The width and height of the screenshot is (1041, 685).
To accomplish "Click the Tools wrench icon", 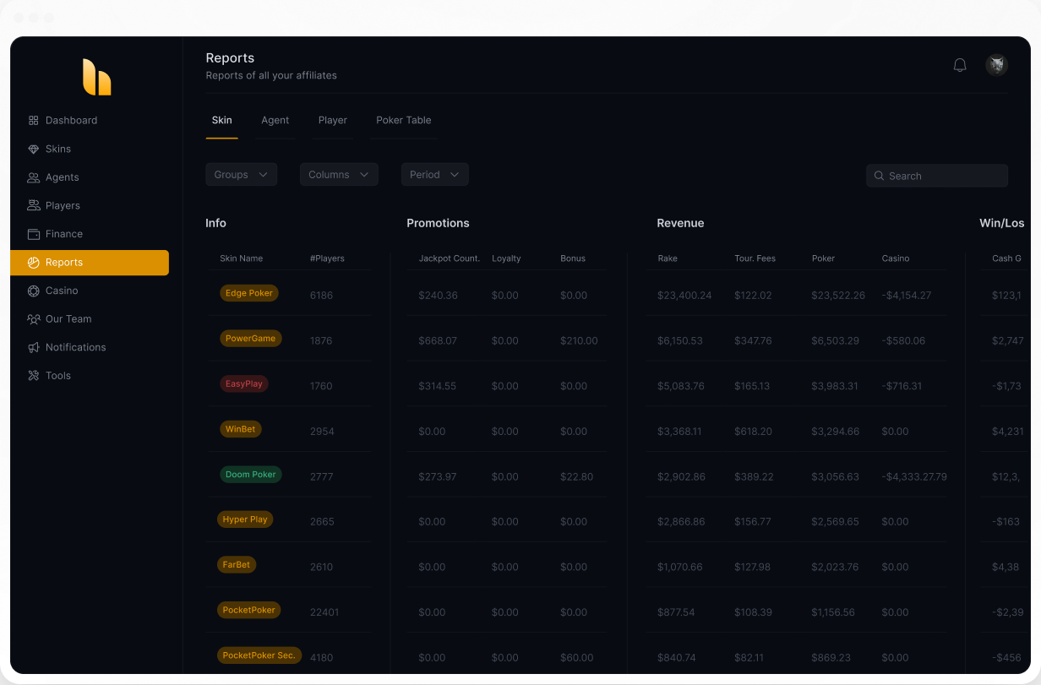I will (x=34, y=376).
